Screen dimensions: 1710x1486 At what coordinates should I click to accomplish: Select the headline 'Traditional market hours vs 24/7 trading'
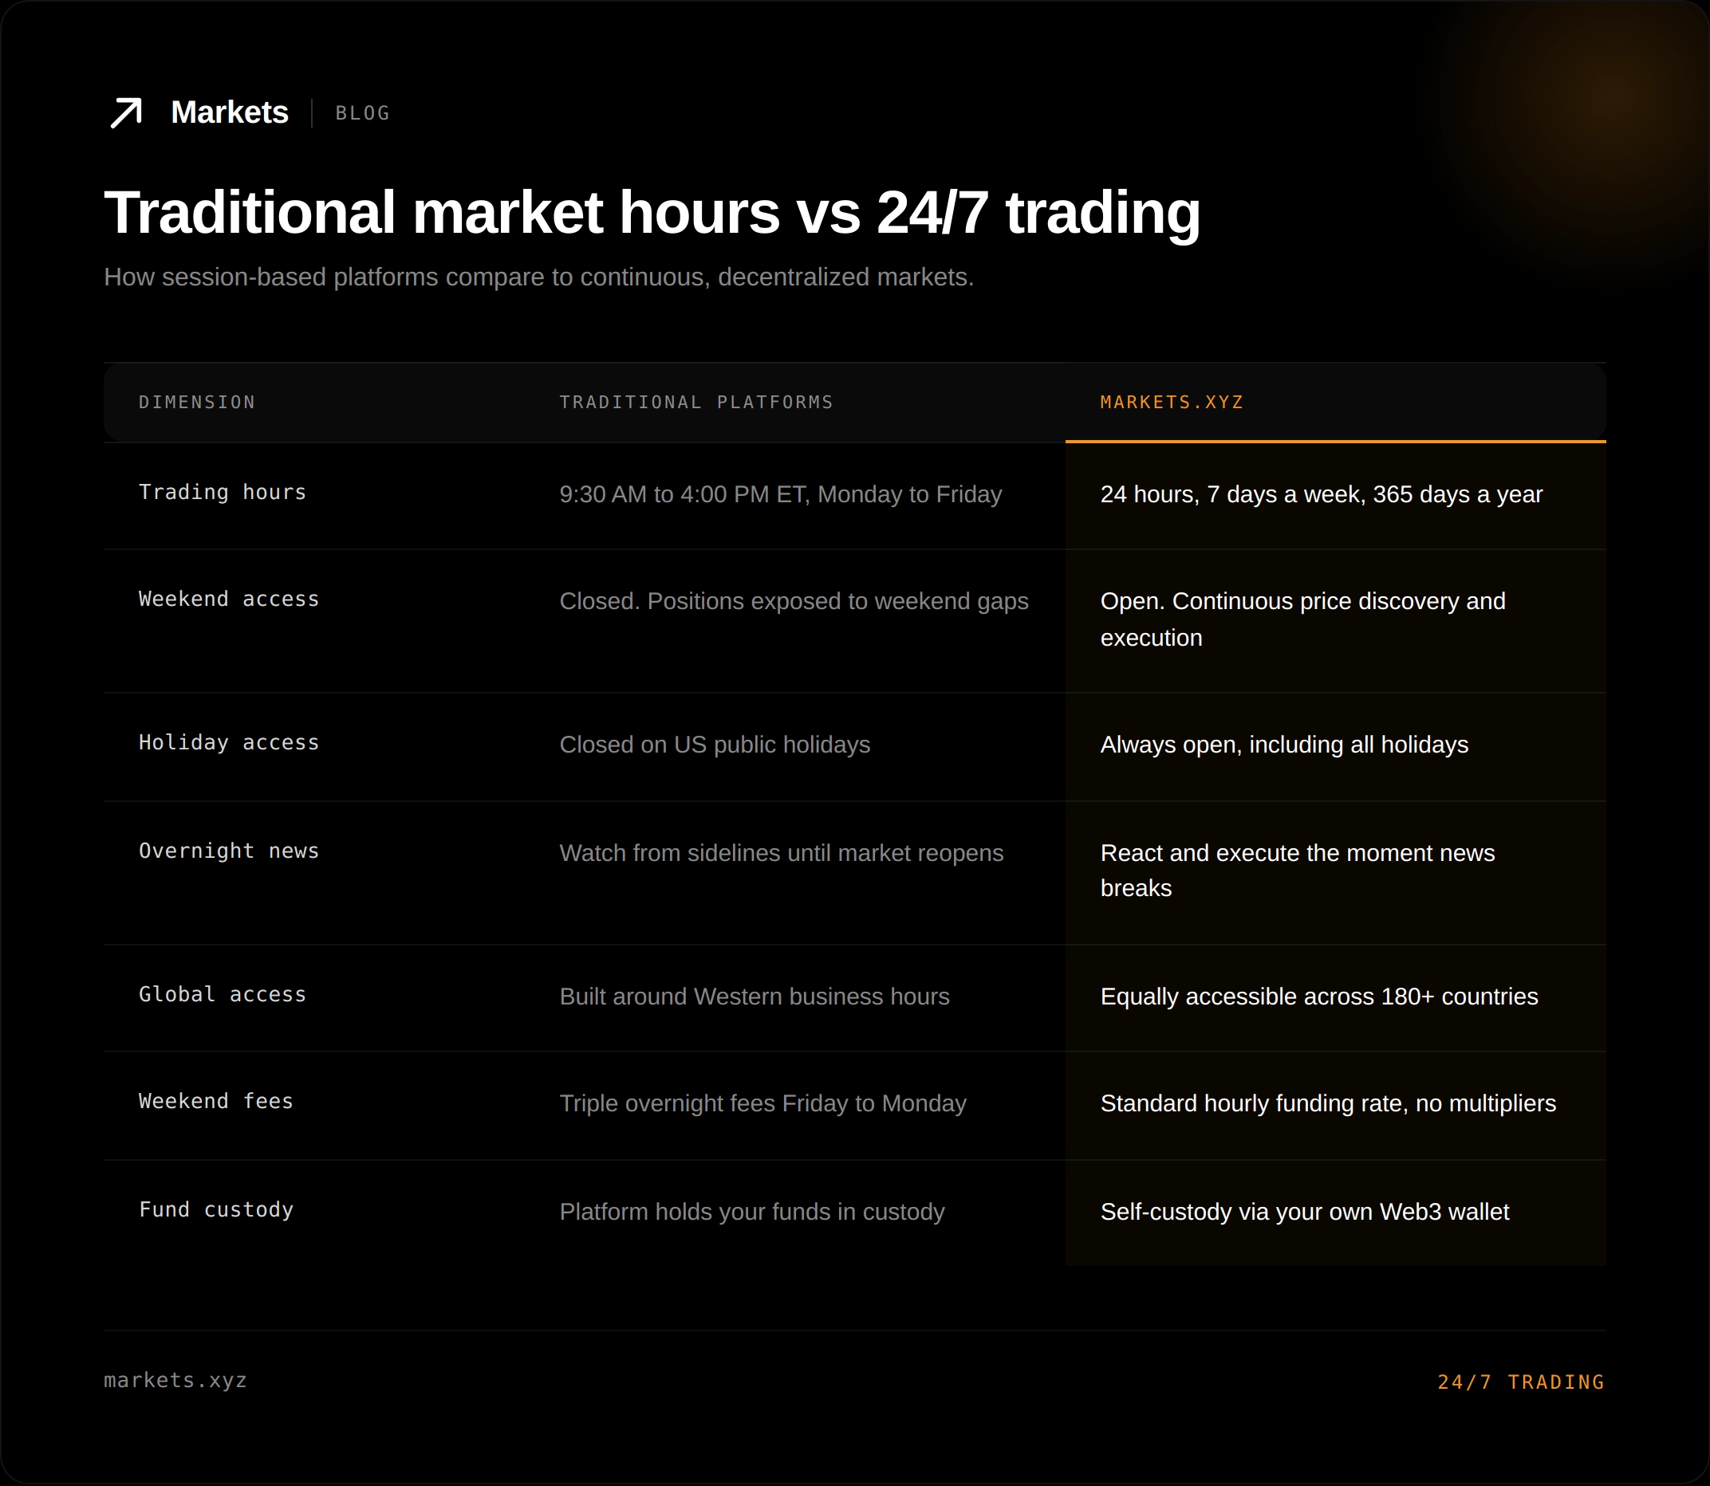[x=652, y=212]
